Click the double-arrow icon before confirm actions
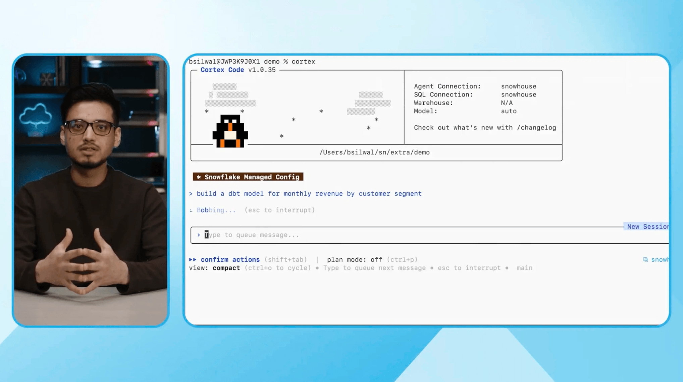The width and height of the screenshot is (683, 382). click(193, 260)
